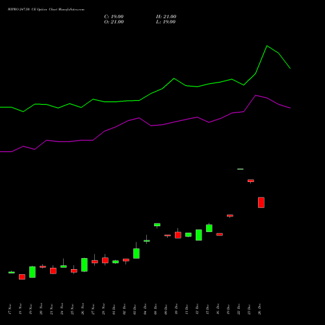This screenshot has width=325, height=325.
Task: Click the red candle above 10 Dec
Action: [178, 235]
